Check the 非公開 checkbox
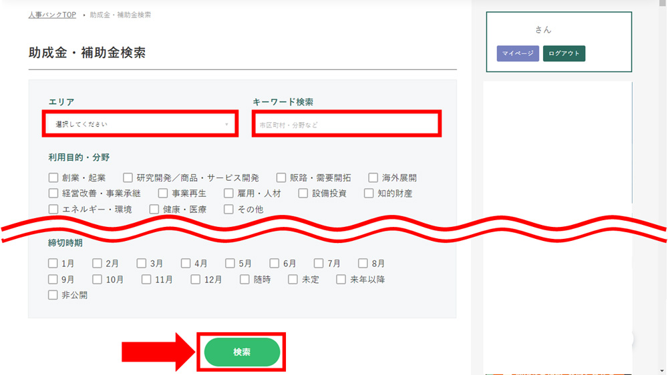Screen dimensions: 668x375 pyautogui.click(x=53, y=295)
